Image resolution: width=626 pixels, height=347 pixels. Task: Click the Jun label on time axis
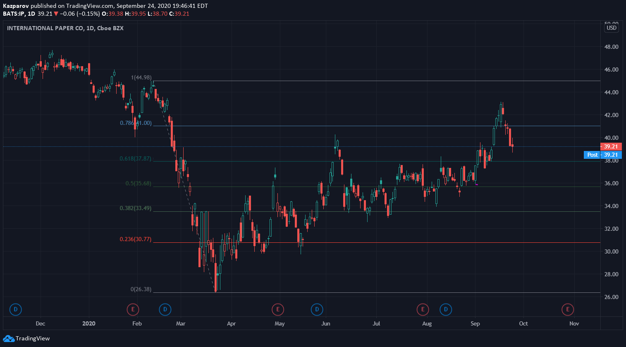click(326, 324)
